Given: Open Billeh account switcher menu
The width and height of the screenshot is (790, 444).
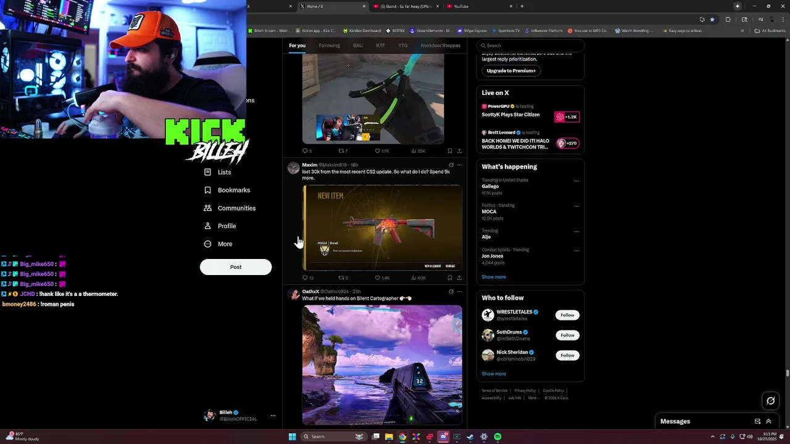Looking at the screenshot, I should [240, 416].
